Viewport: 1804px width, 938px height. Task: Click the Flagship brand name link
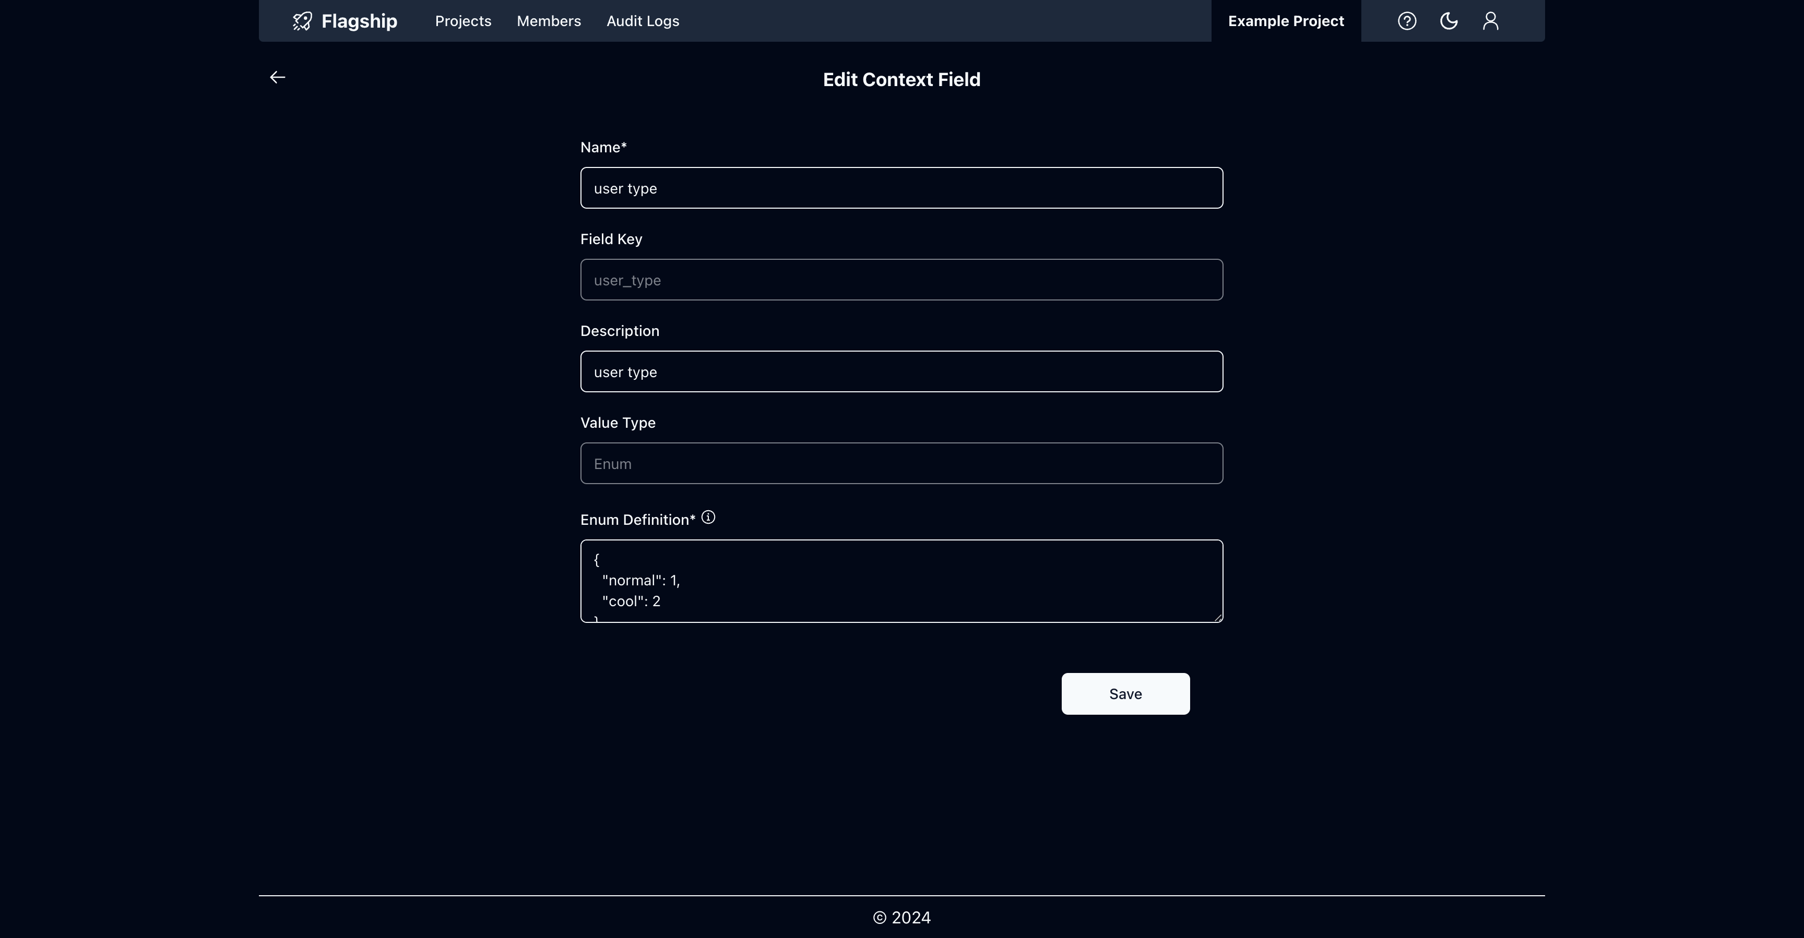click(x=359, y=21)
